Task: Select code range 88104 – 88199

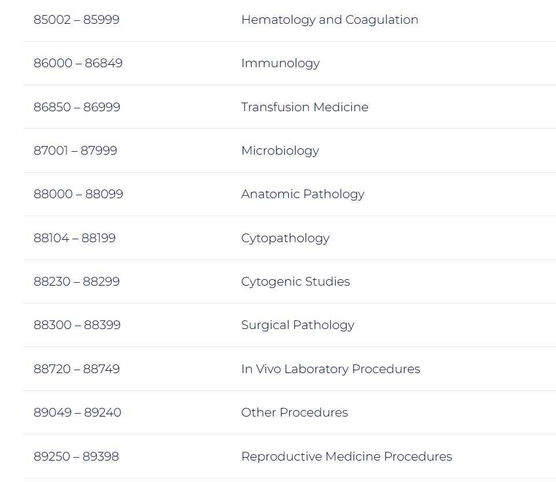Action: [75, 238]
